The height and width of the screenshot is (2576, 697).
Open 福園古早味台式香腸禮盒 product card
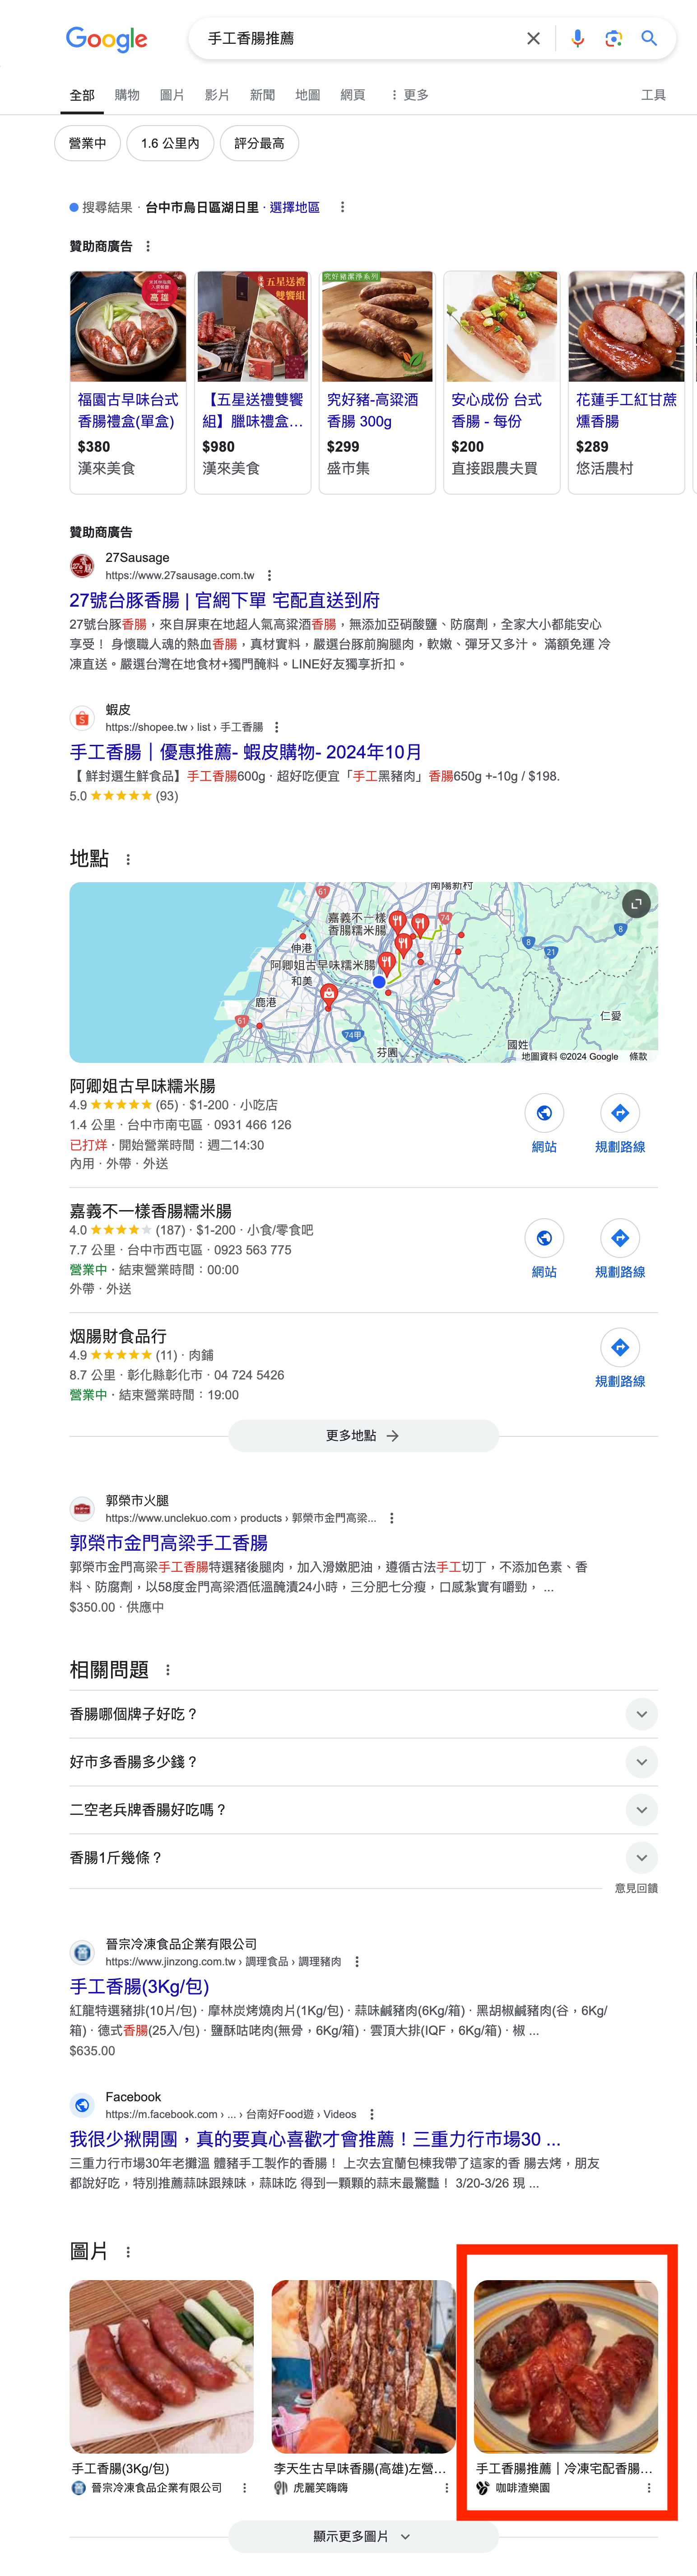click(x=128, y=382)
